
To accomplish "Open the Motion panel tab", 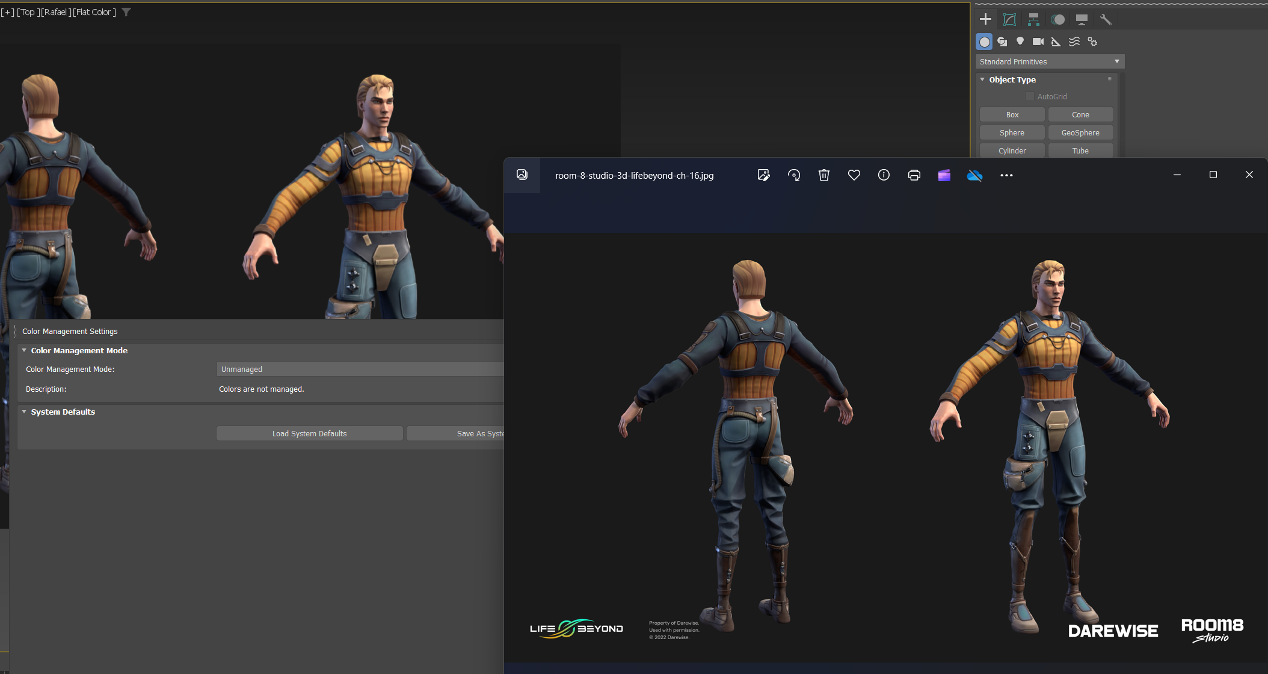I will (x=1057, y=19).
